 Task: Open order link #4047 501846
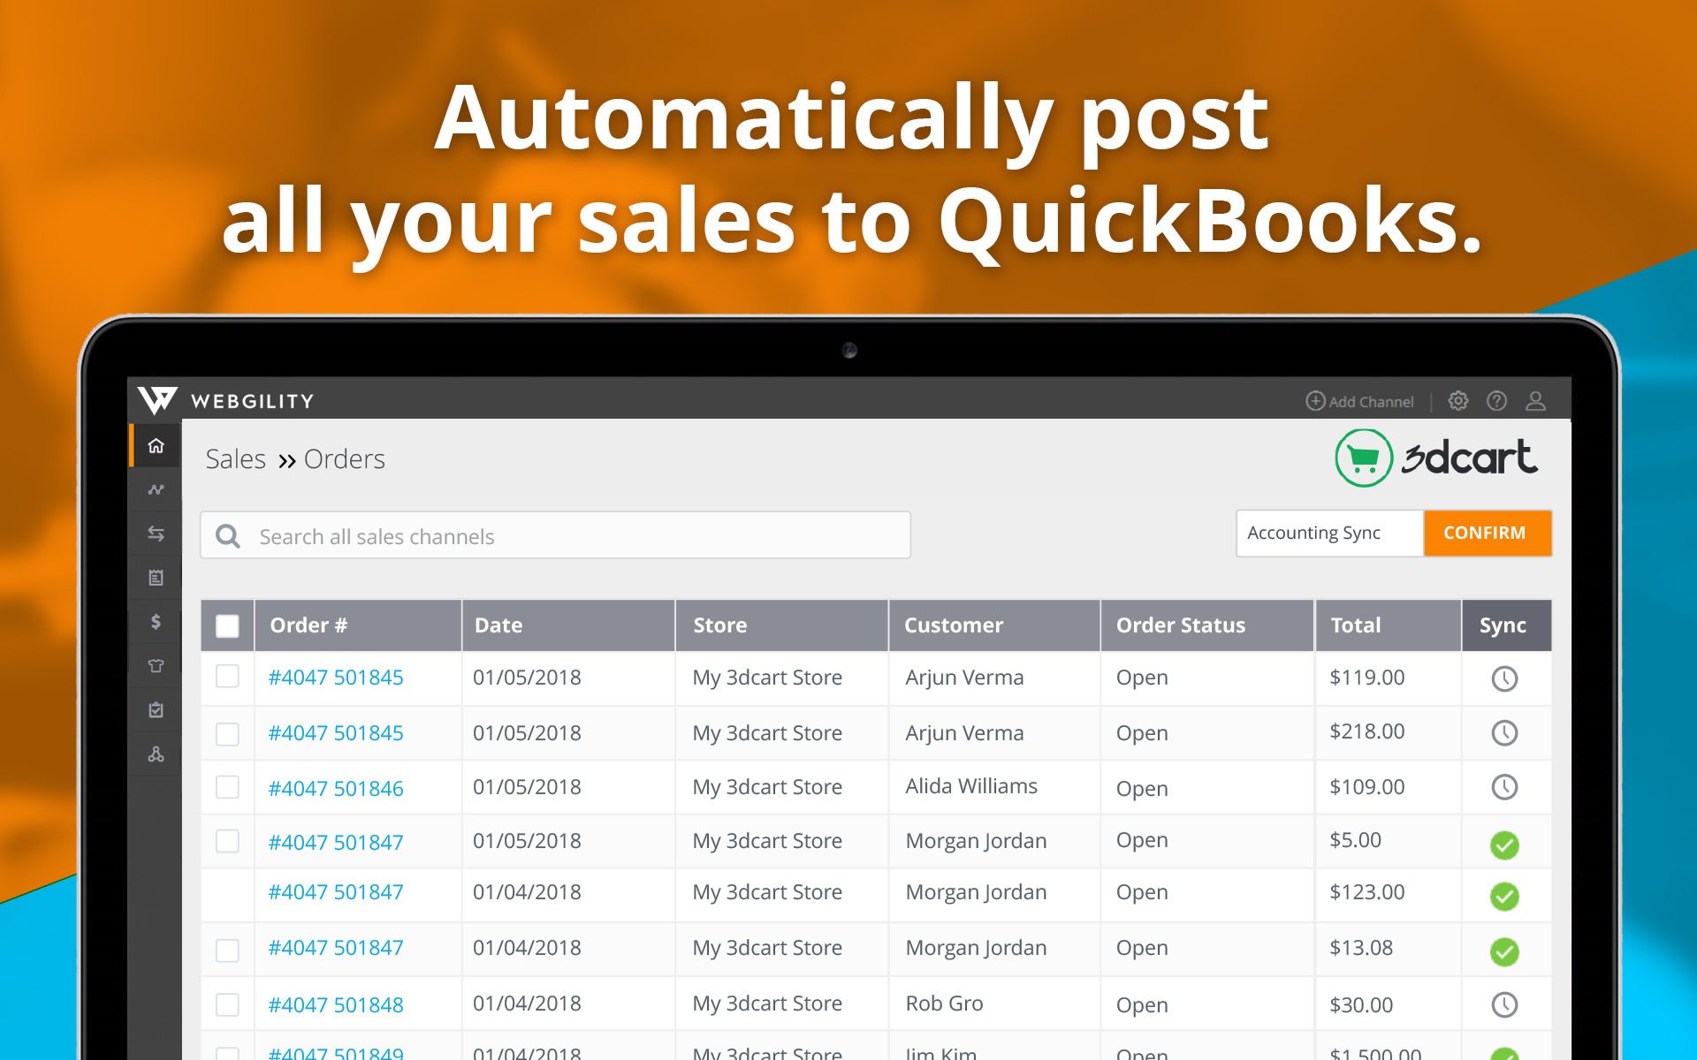336,789
